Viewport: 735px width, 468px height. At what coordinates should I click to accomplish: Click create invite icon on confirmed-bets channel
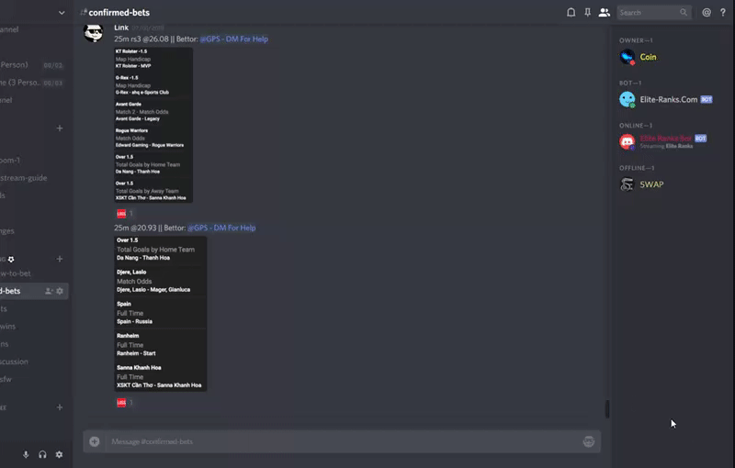click(49, 291)
